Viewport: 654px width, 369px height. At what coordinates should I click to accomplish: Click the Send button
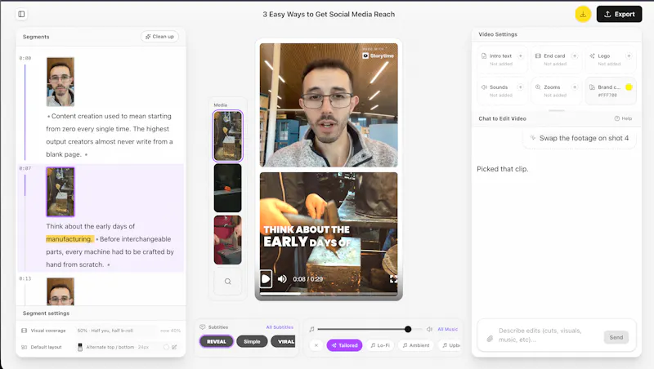(x=616, y=337)
